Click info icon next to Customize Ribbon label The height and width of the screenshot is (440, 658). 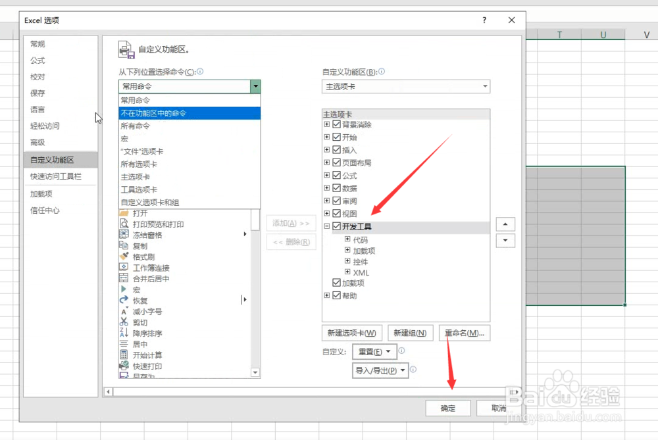pos(382,72)
